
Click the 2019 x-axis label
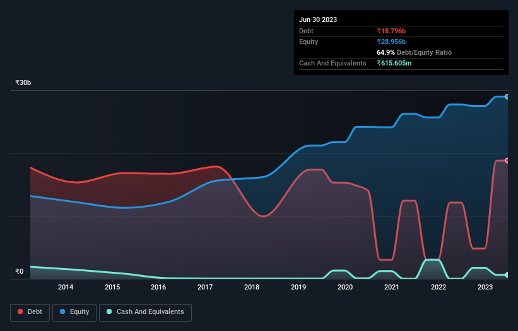click(298, 287)
